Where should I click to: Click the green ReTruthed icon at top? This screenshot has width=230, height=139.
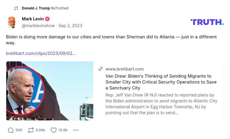tap(16, 8)
